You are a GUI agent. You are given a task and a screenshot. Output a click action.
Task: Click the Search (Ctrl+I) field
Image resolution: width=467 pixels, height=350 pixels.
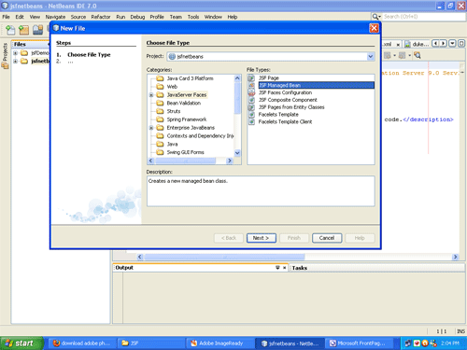coord(423,17)
